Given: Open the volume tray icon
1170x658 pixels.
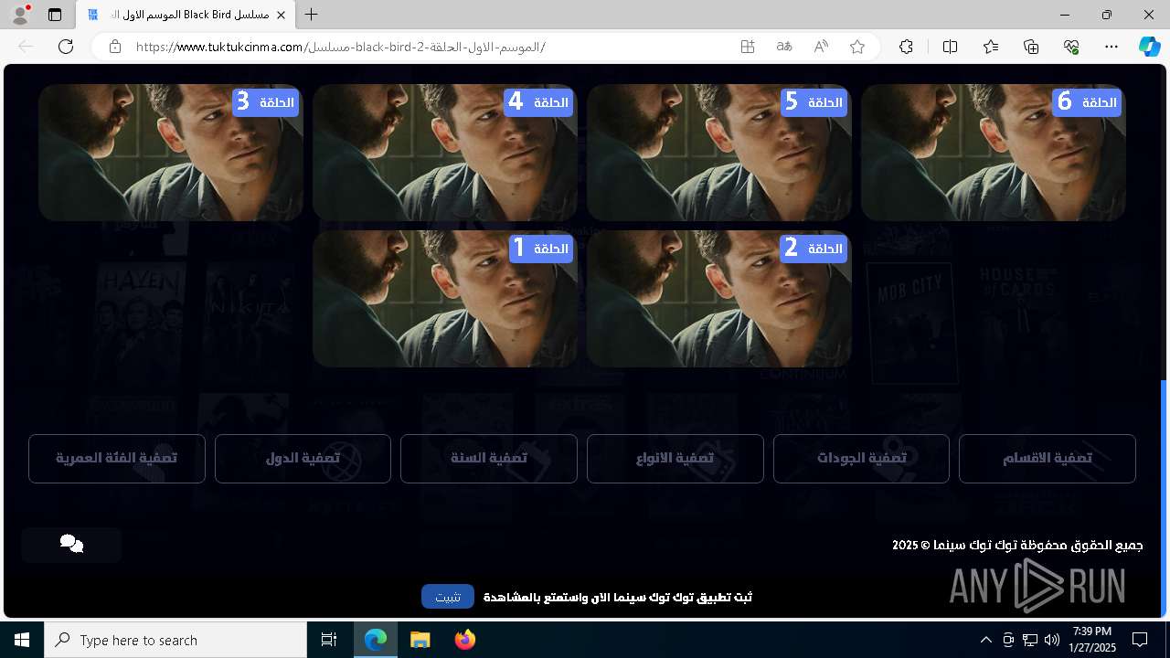Looking at the screenshot, I should click(1052, 640).
